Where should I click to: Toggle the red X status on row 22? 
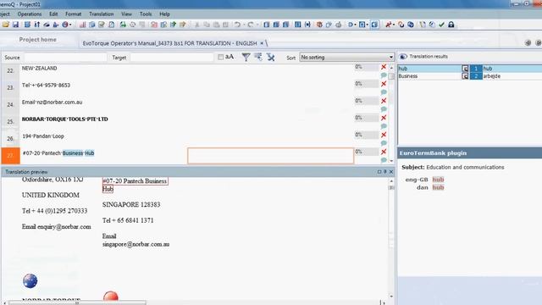384,67
